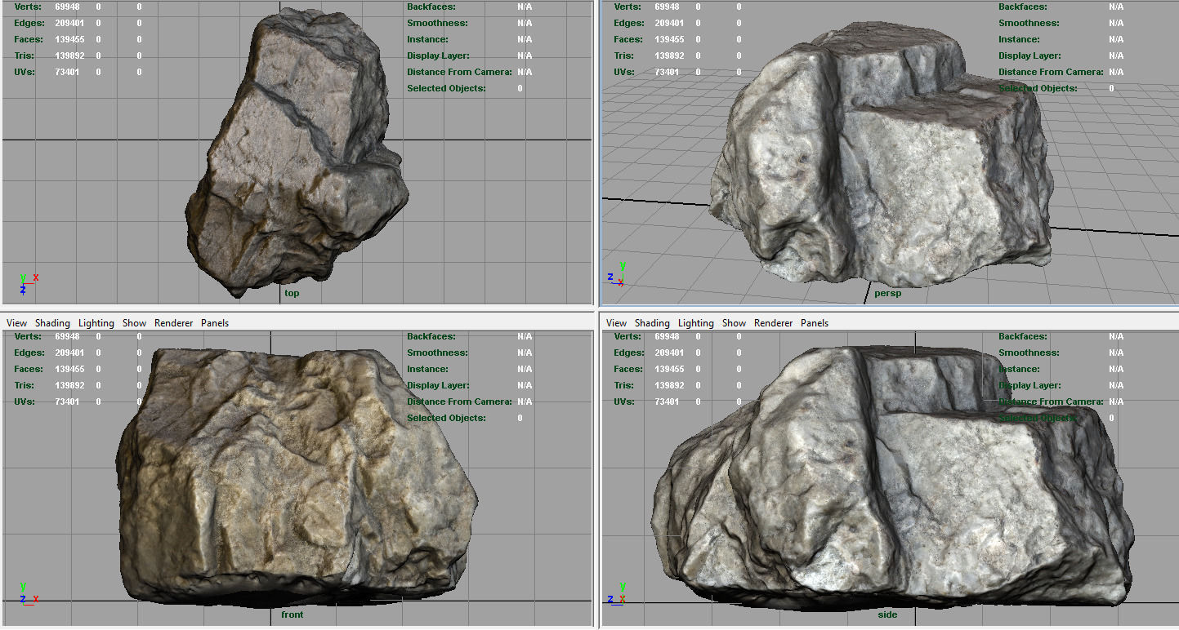The image size is (1179, 630).
Task: Click edge count 209401 in the persp view
Action: (x=669, y=23)
